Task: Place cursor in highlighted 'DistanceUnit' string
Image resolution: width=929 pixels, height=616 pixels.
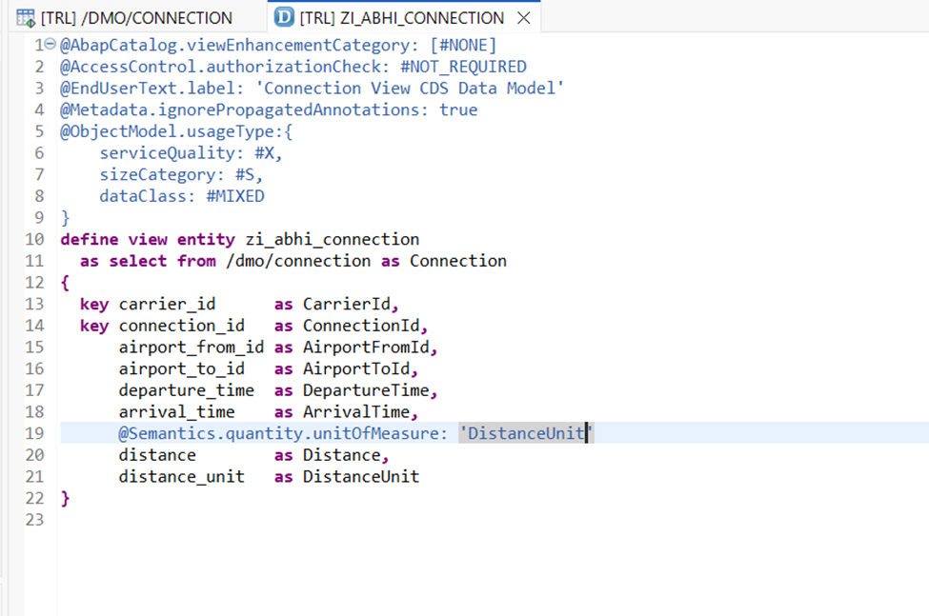Action: coord(524,433)
